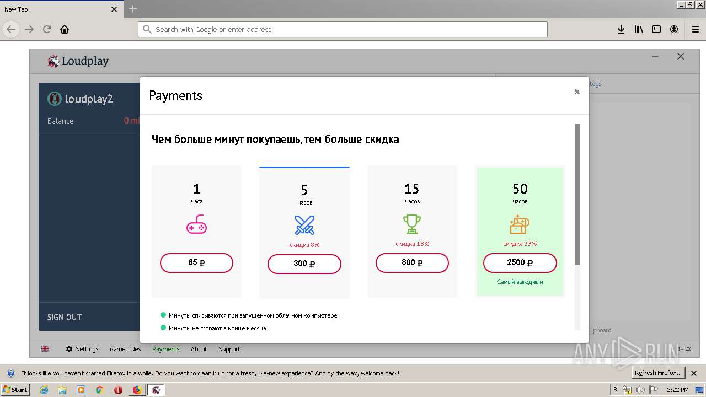The height and width of the screenshot is (397, 706).
Task: Buy 15 hours for 800 rubles
Action: coord(412,263)
